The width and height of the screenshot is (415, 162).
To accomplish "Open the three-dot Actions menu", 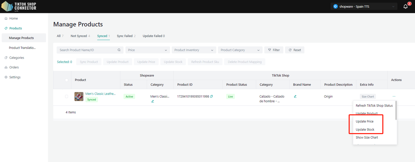I will (x=394, y=97).
